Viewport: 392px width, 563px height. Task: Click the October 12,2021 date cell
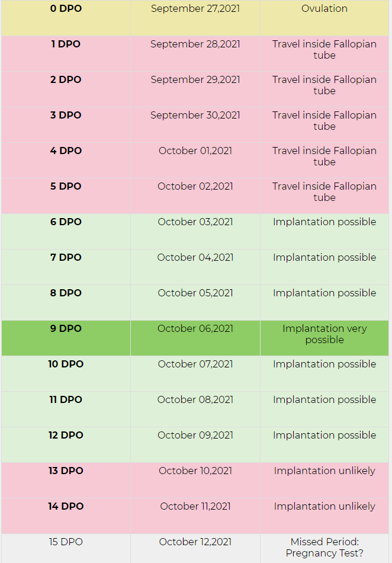[x=195, y=542]
